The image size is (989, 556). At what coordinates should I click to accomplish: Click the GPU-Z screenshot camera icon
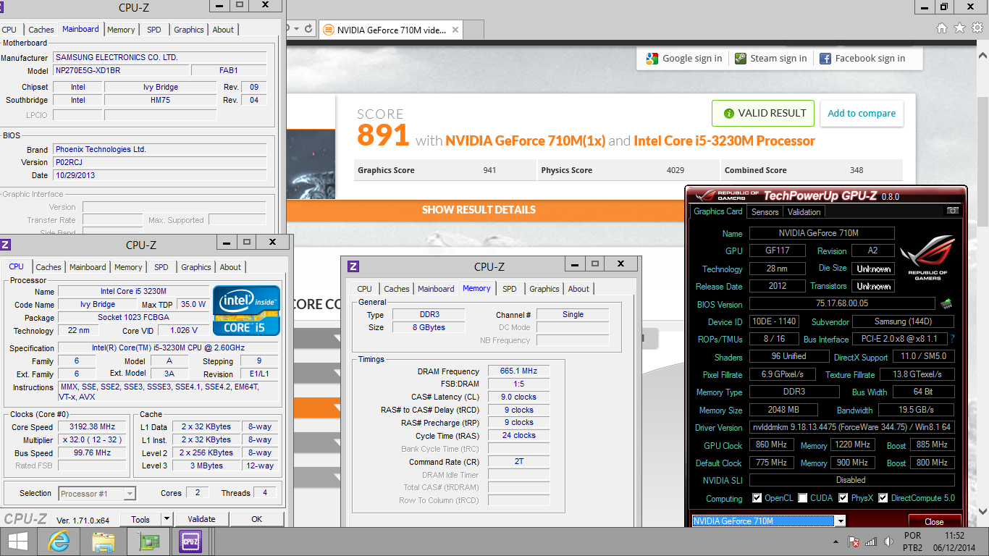[952, 211]
